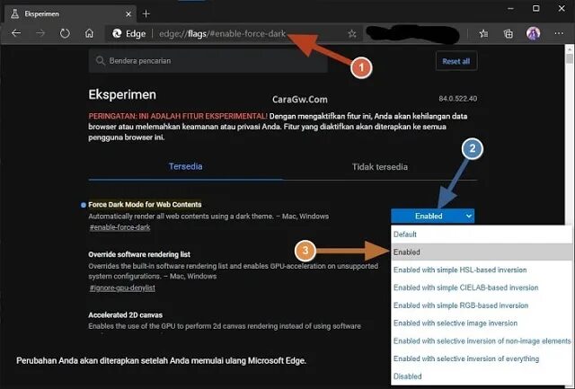Select Enabled with simple CIELAB-based inversion
575x389 pixels.
(482, 287)
